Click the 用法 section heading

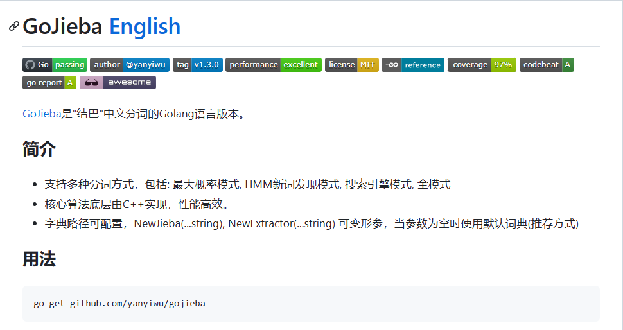pos(39,259)
